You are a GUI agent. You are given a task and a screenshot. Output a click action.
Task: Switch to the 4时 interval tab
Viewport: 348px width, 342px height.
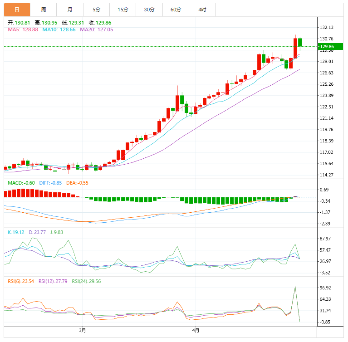[202, 10]
